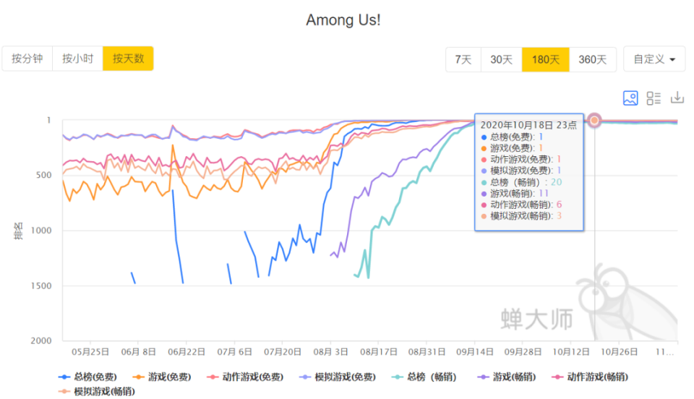Toggle 模拟游戏(免费) legend series

(x=338, y=377)
